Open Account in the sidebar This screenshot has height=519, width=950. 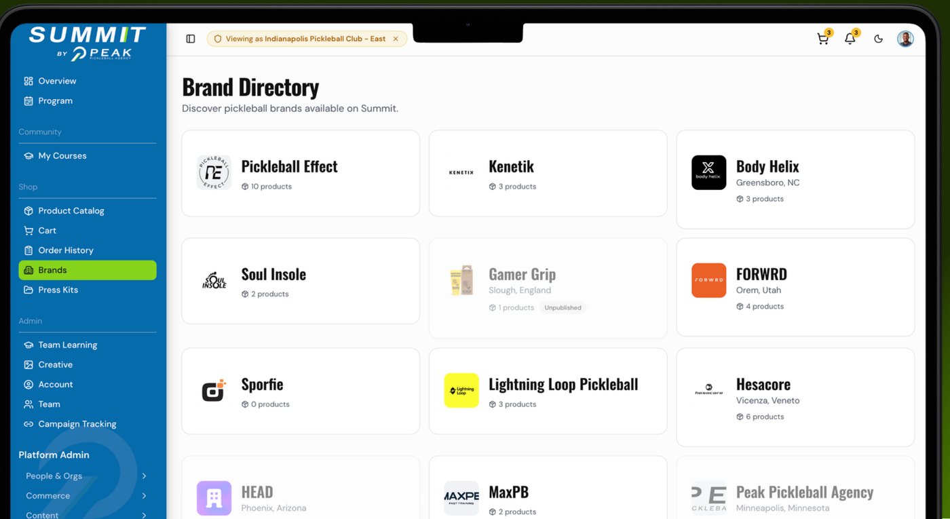88,384
